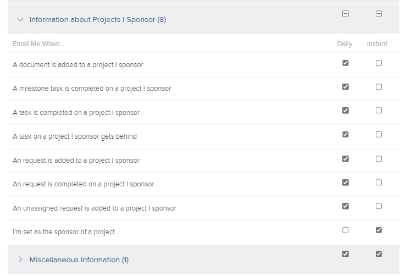Image resolution: width=411 pixels, height=276 pixels.
Task: Uncheck Instant for Miscellaneous Information section
Action: pos(379,254)
